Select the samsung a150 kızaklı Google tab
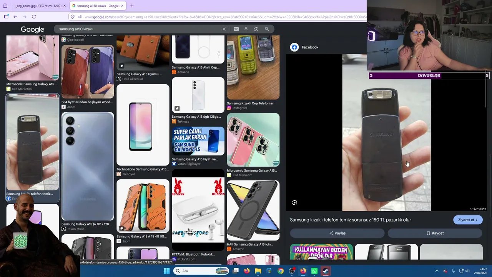The image size is (492, 277). pyautogui.click(x=98, y=6)
